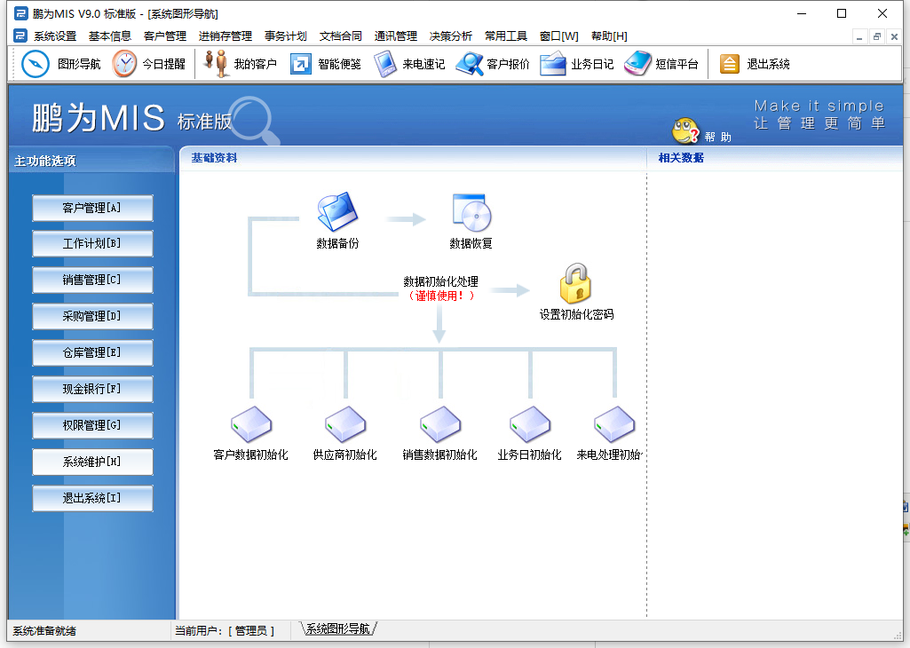Image resolution: width=910 pixels, height=648 pixels.
Task: Open the 进销存管理 menu
Action: pyautogui.click(x=226, y=36)
